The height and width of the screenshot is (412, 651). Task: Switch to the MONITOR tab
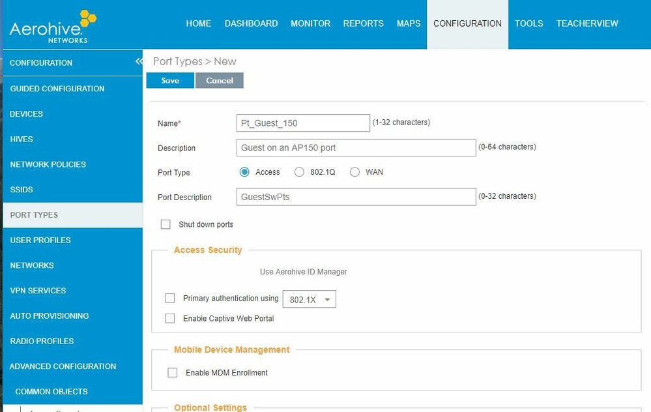click(x=311, y=23)
